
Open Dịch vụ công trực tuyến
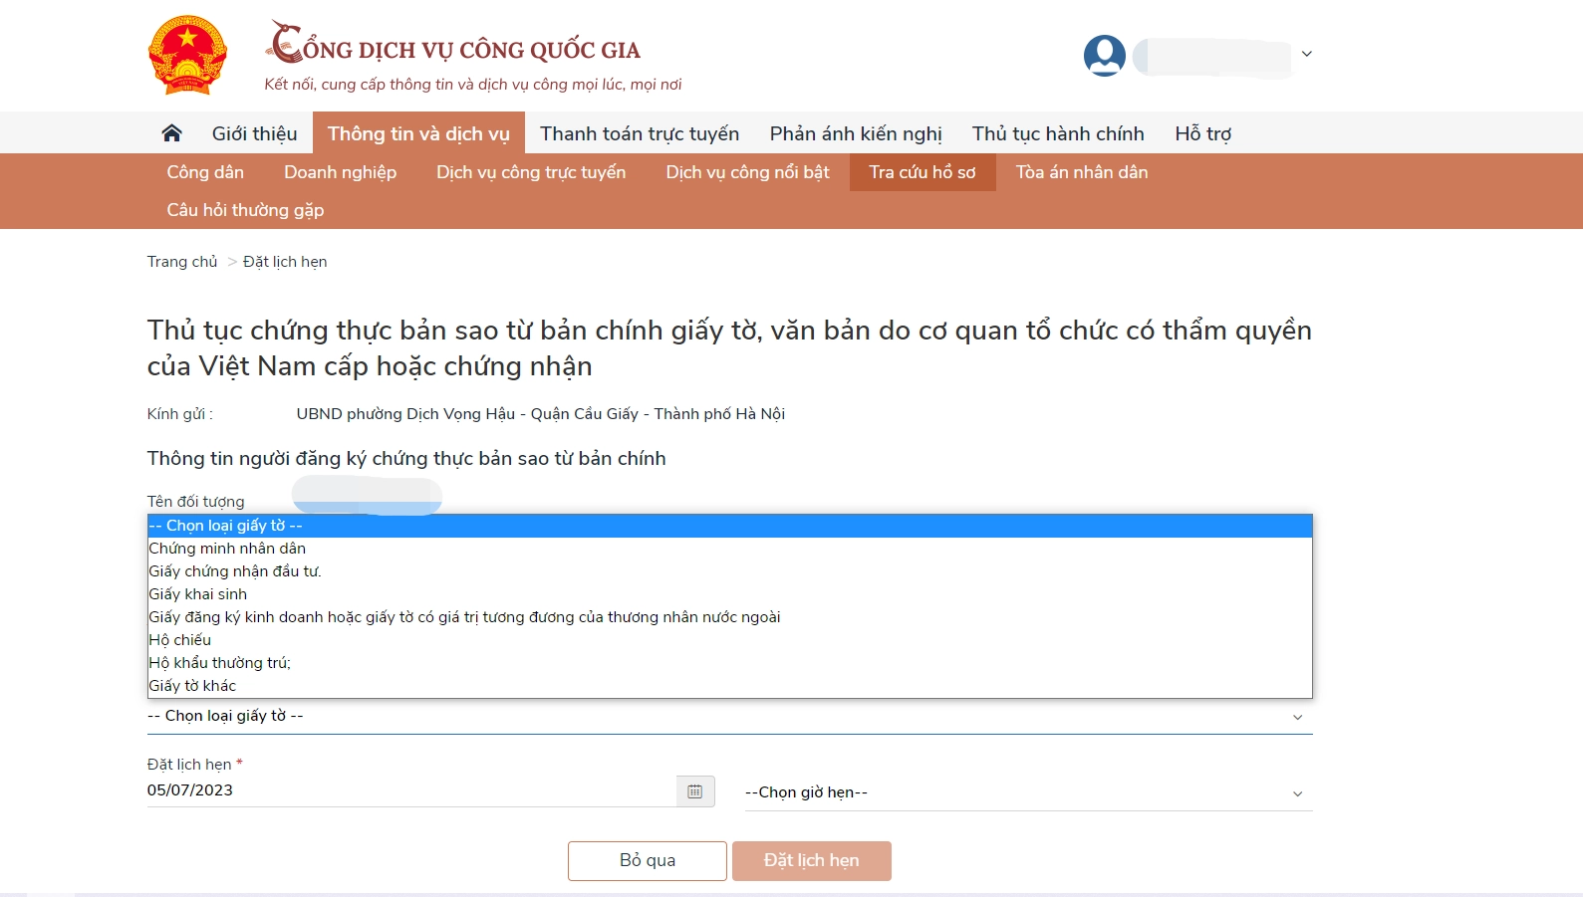[x=531, y=172]
